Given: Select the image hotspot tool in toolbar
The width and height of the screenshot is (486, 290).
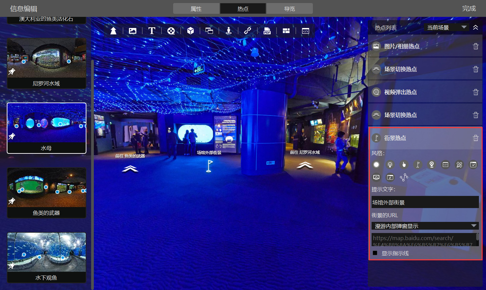Looking at the screenshot, I should tap(133, 31).
